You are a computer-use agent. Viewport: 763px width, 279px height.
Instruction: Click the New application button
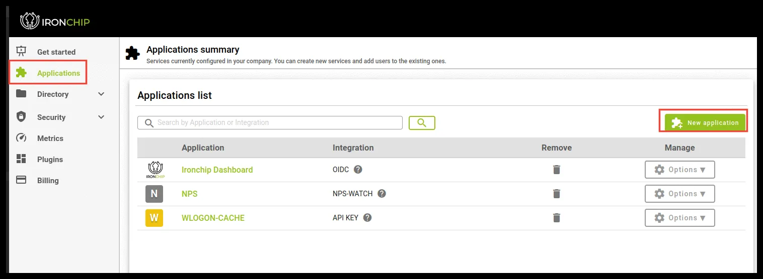705,122
